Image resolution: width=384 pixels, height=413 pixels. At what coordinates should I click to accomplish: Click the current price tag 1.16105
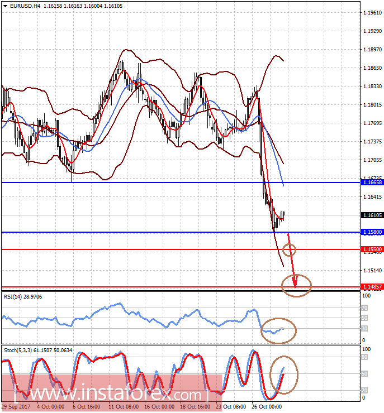click(371, 215)
